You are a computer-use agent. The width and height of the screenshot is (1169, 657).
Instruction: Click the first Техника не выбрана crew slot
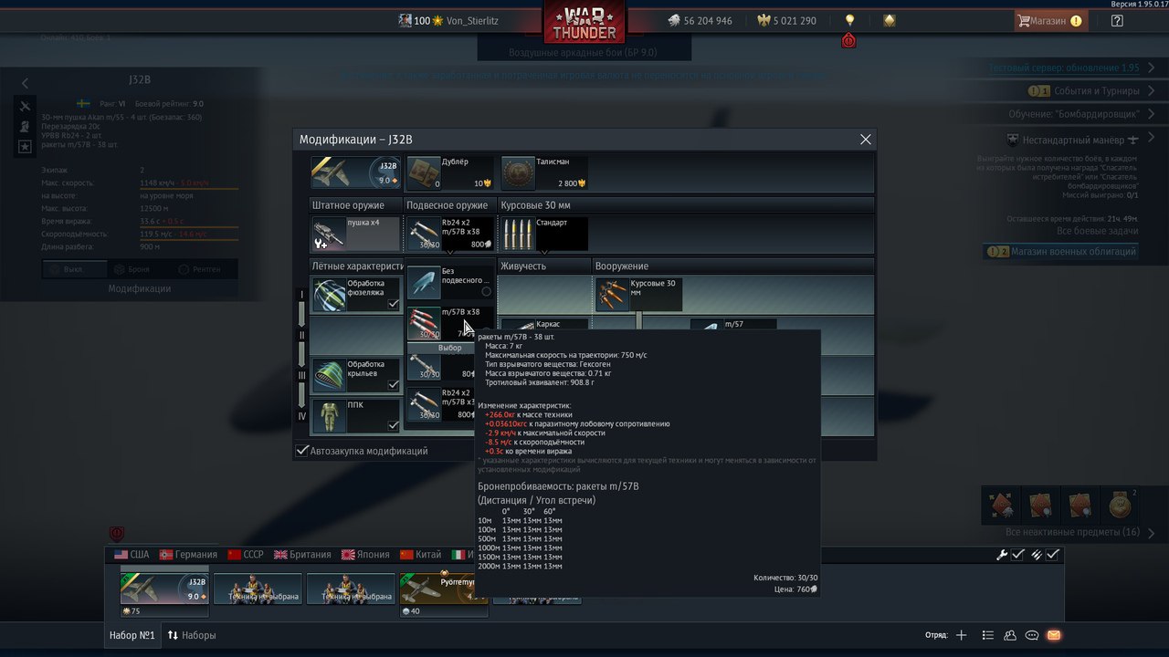coord(258,589)
